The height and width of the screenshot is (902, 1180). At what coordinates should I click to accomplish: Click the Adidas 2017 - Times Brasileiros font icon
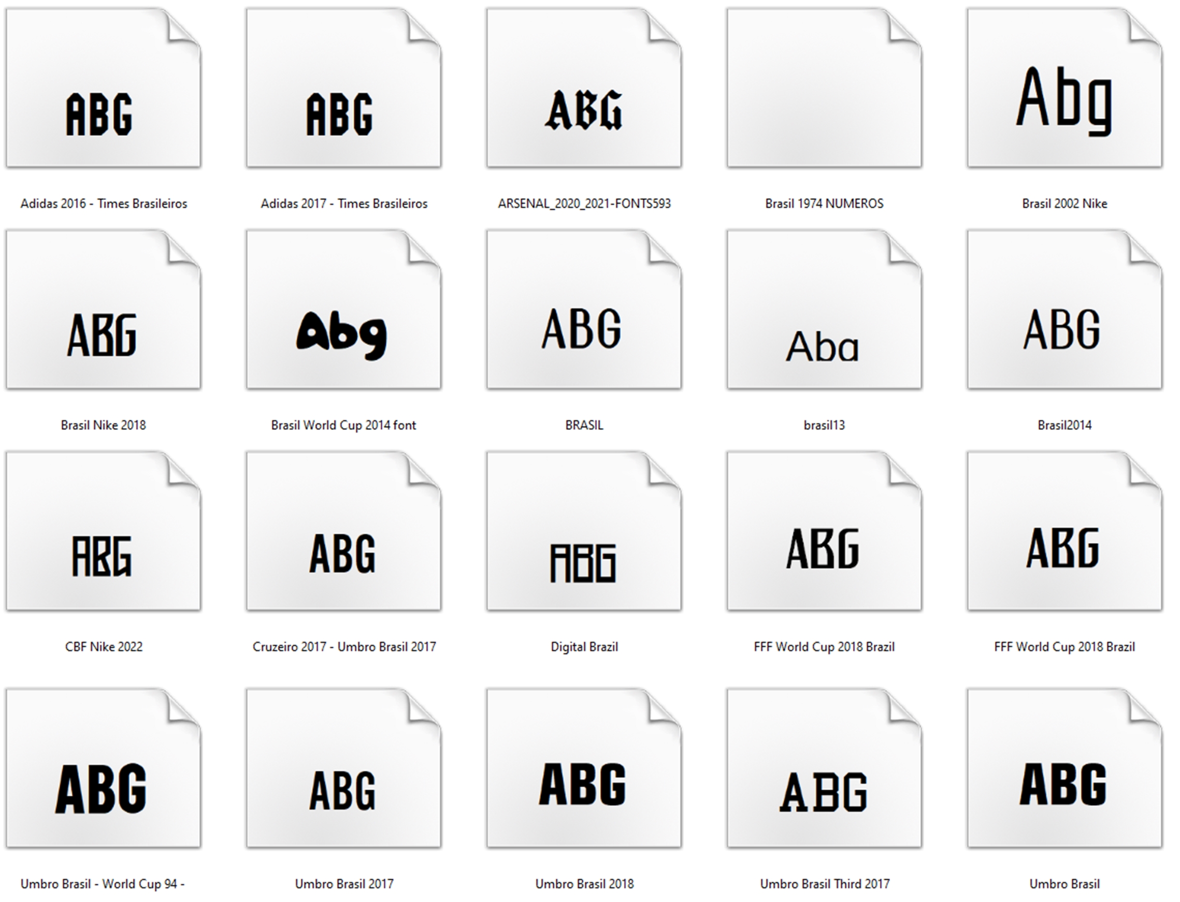coord(344,89)
